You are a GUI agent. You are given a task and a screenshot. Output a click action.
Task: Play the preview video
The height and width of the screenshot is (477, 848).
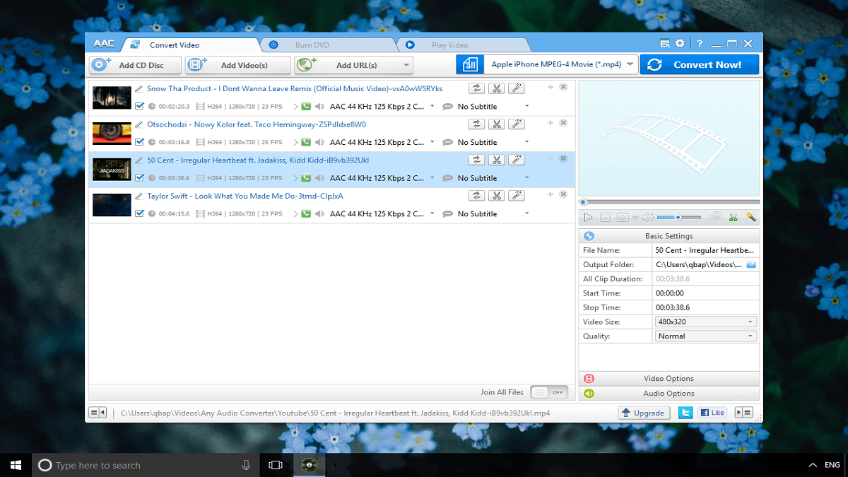coord(588,218)
